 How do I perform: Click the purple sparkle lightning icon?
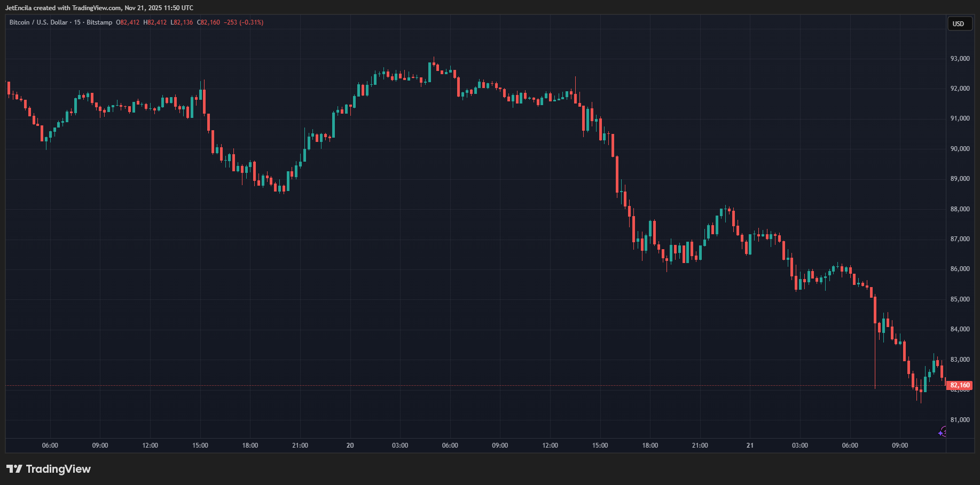(x=943, y=432)
